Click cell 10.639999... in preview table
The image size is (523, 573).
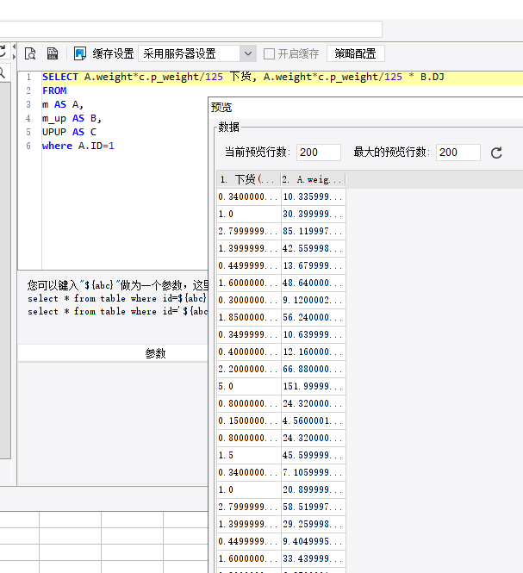tap(314, 334)
